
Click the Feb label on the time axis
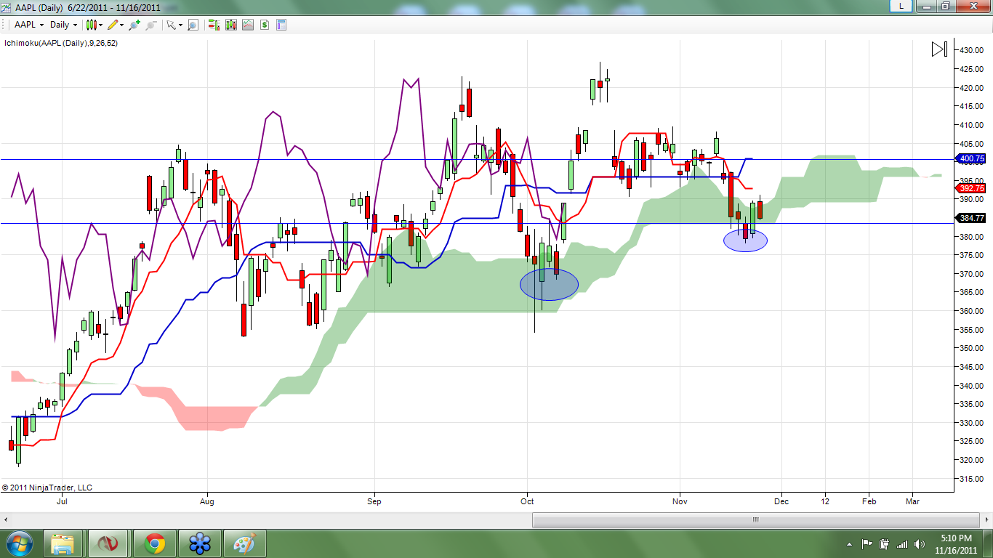[x=869, y=501]
